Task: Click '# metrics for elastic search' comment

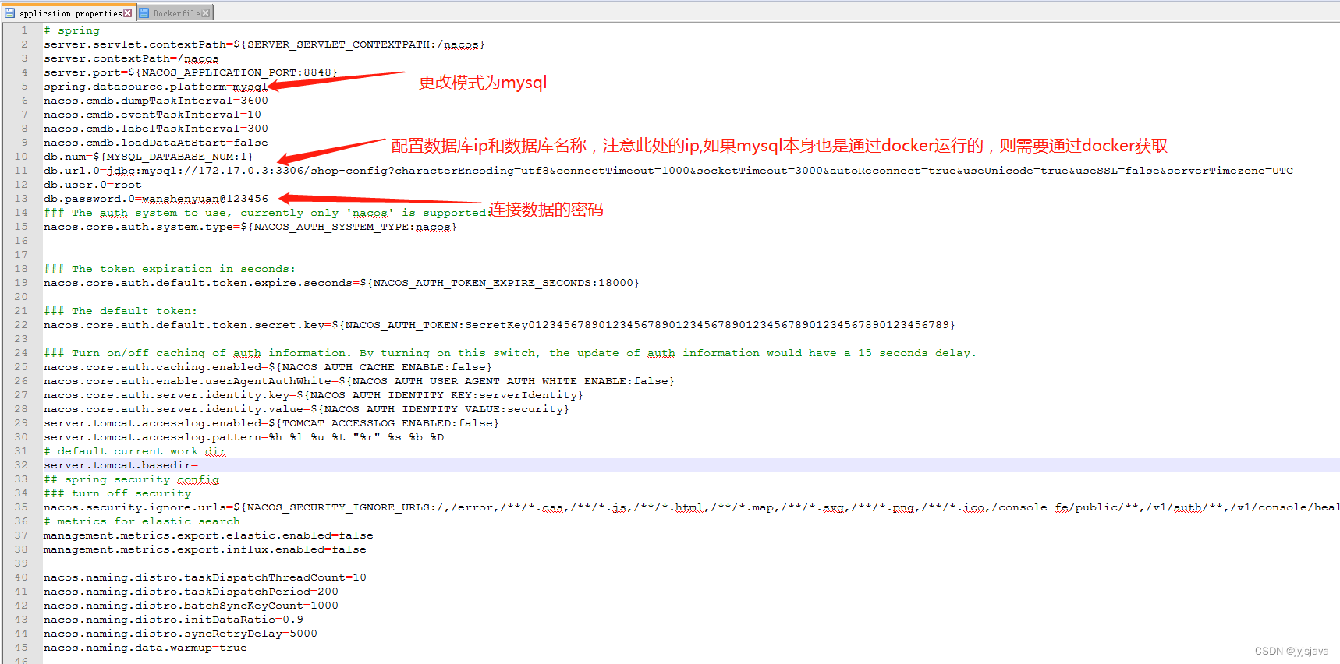Action: [142, 521]
